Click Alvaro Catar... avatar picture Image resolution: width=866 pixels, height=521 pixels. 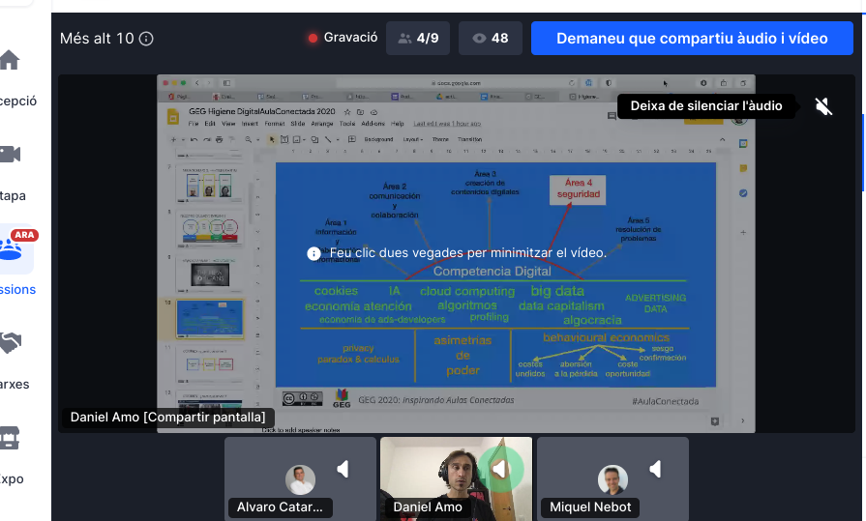click(300, 479)
